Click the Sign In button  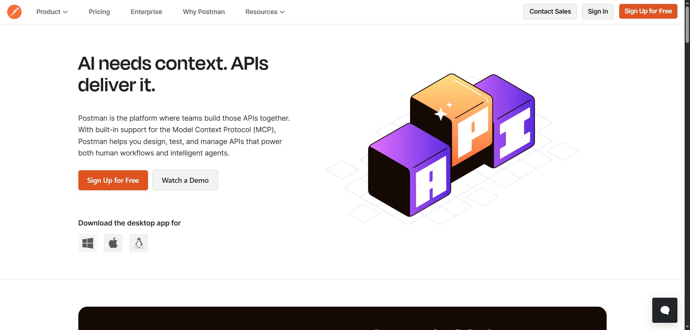pyautogui.click(x=598, y=11)
